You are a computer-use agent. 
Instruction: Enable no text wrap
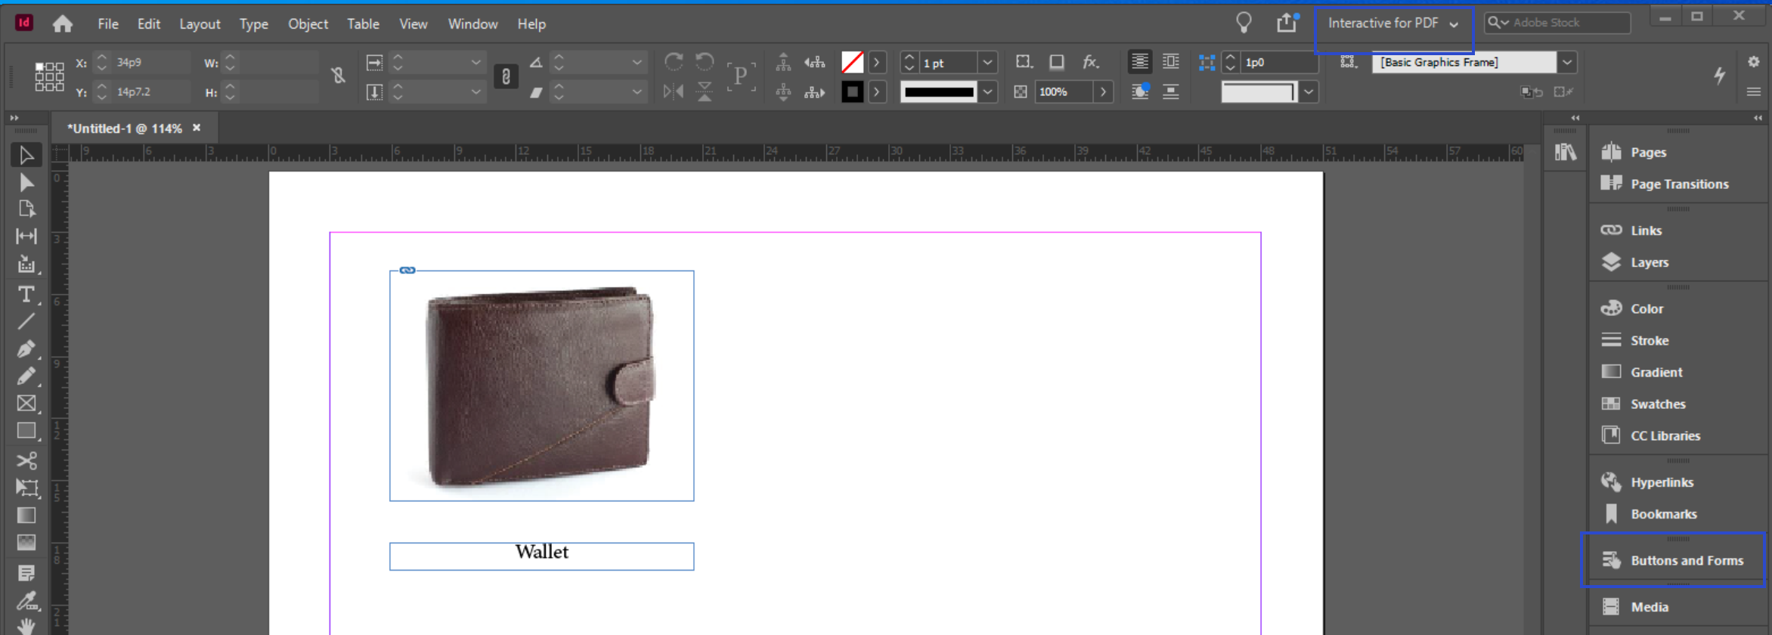1139,62
